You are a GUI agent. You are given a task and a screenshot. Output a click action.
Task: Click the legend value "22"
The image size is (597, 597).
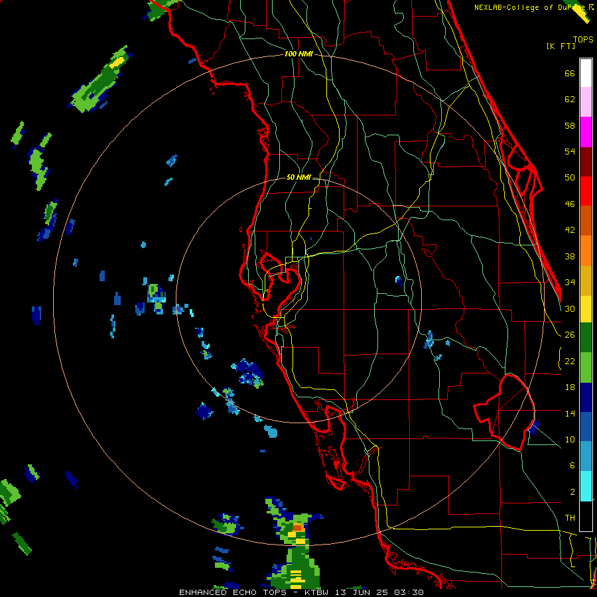point(570,361)
